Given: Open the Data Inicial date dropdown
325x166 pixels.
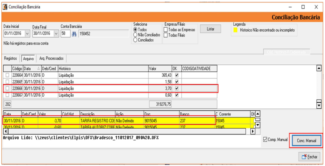Looking at the screenshot, I should [x=27, y=34].
